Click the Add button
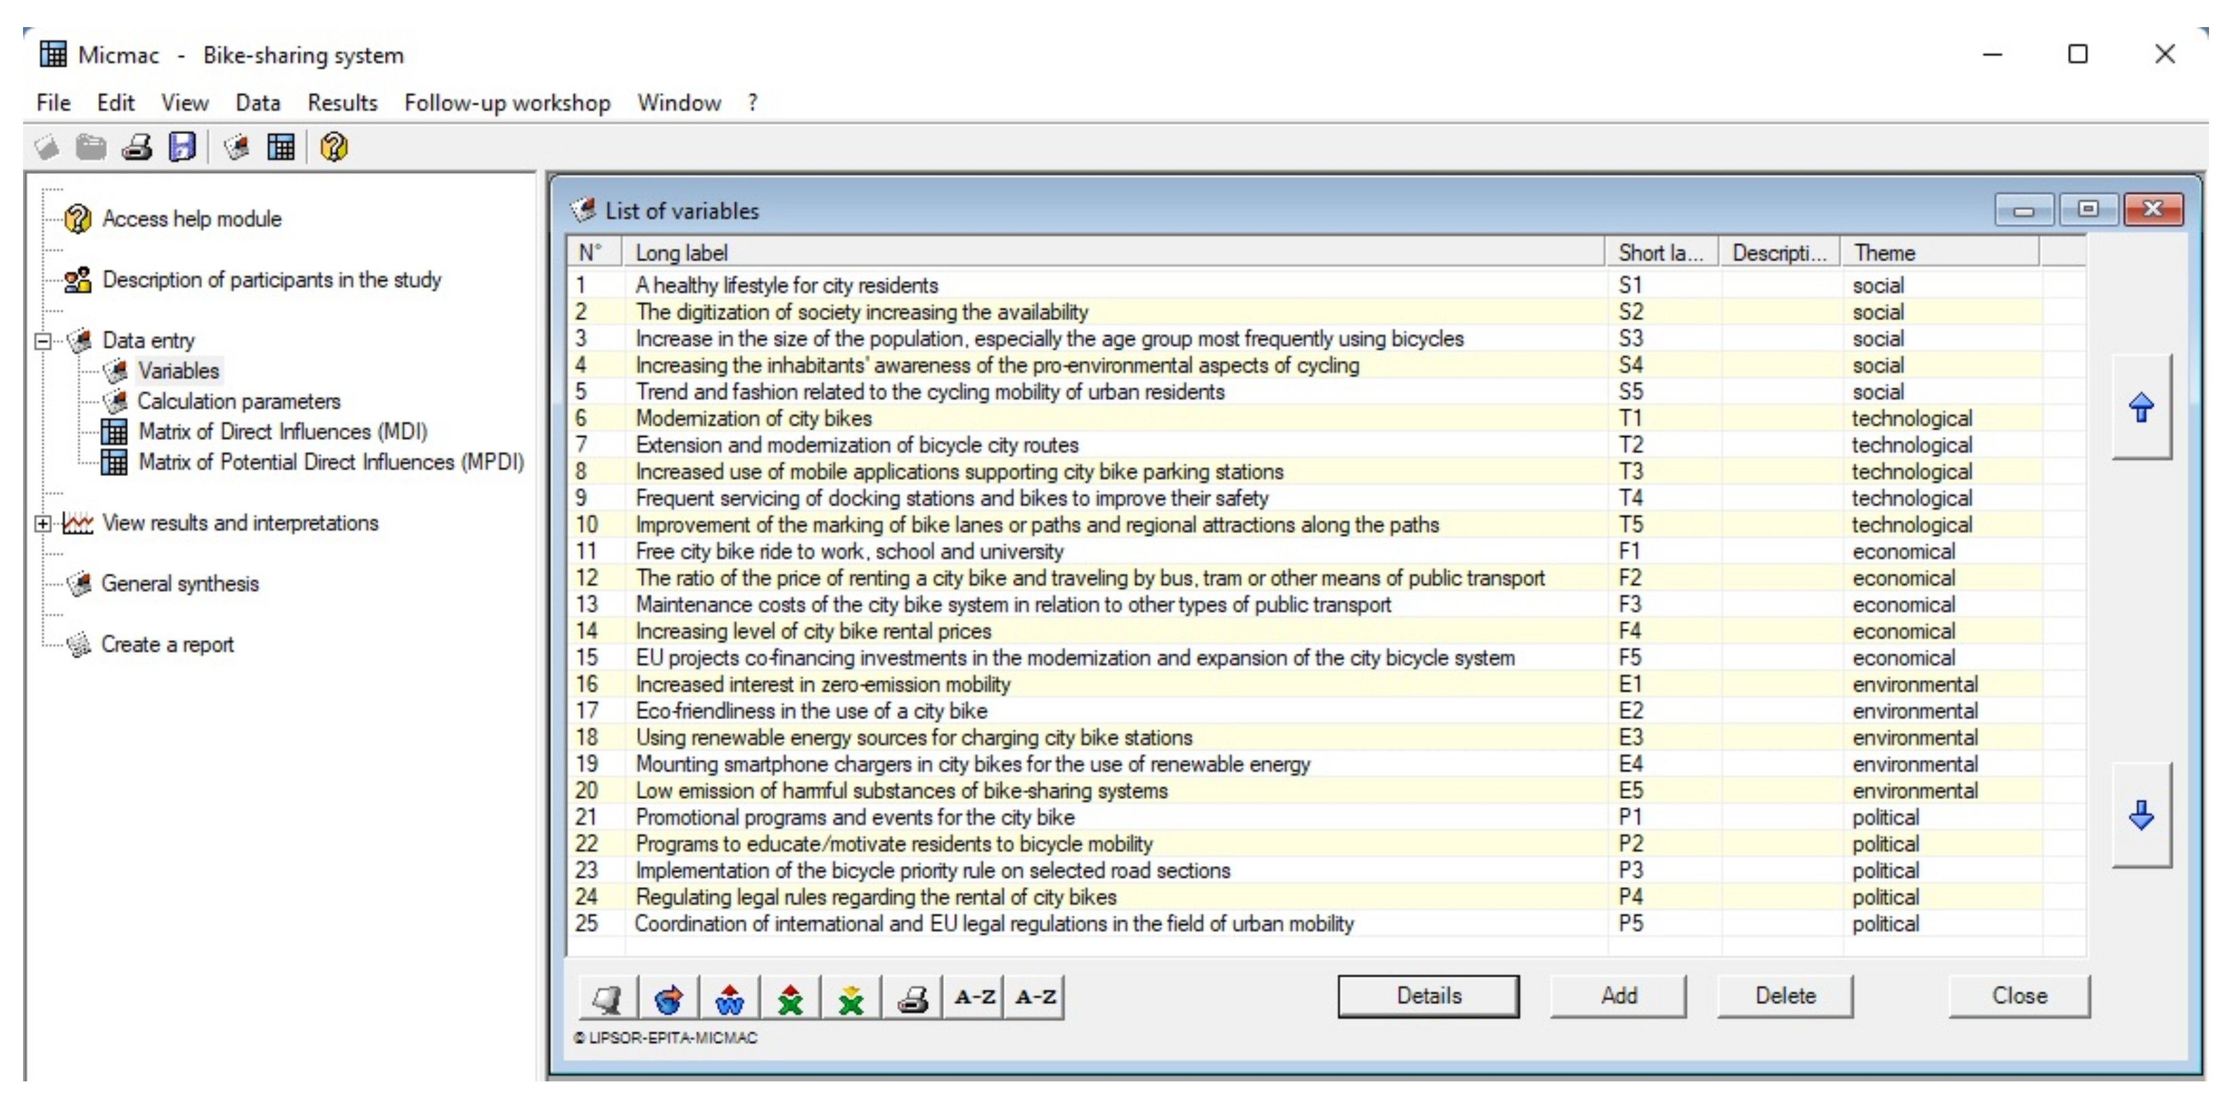 [x=1618, y=995]
